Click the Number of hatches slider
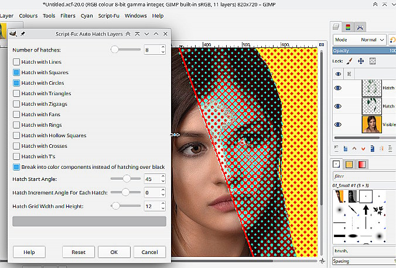The image size is (396, 268). point(125,50)
